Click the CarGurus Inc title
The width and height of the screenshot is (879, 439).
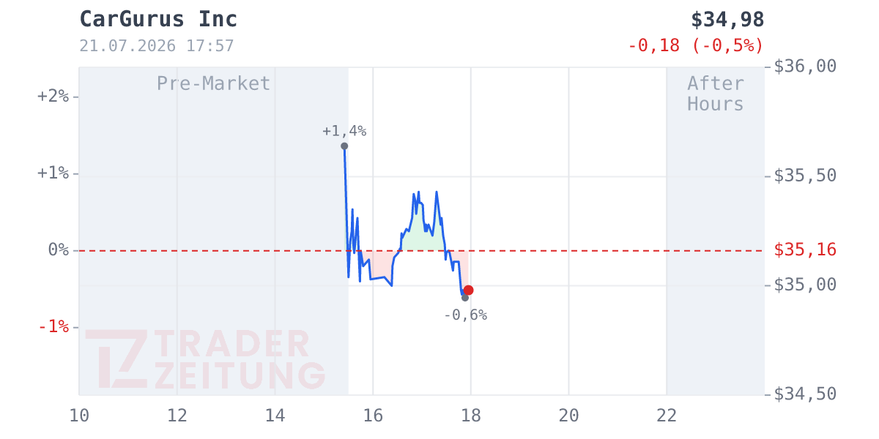coord(158,19)
